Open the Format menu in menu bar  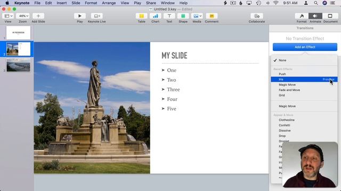coord(91,3)
